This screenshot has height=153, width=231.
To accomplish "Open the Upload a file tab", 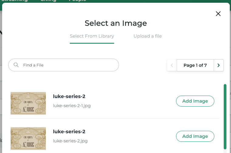I will (148, 36).
